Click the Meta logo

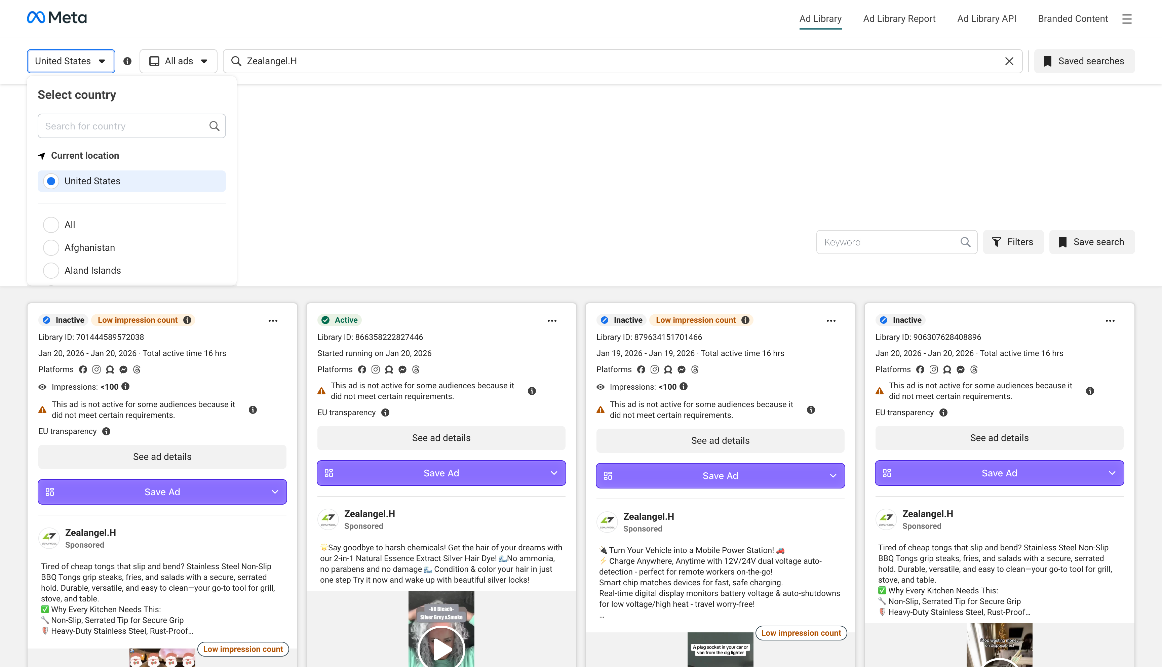point(57,18)
